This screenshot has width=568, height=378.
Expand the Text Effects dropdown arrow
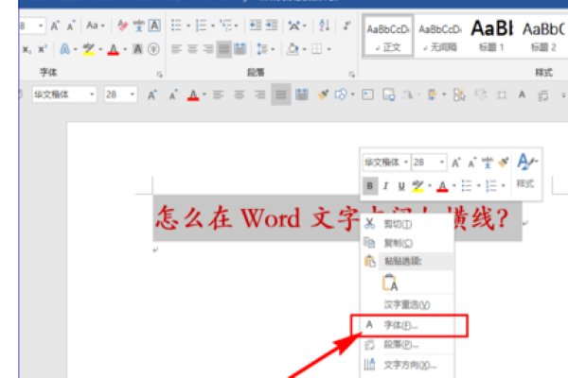pos(75,49)
